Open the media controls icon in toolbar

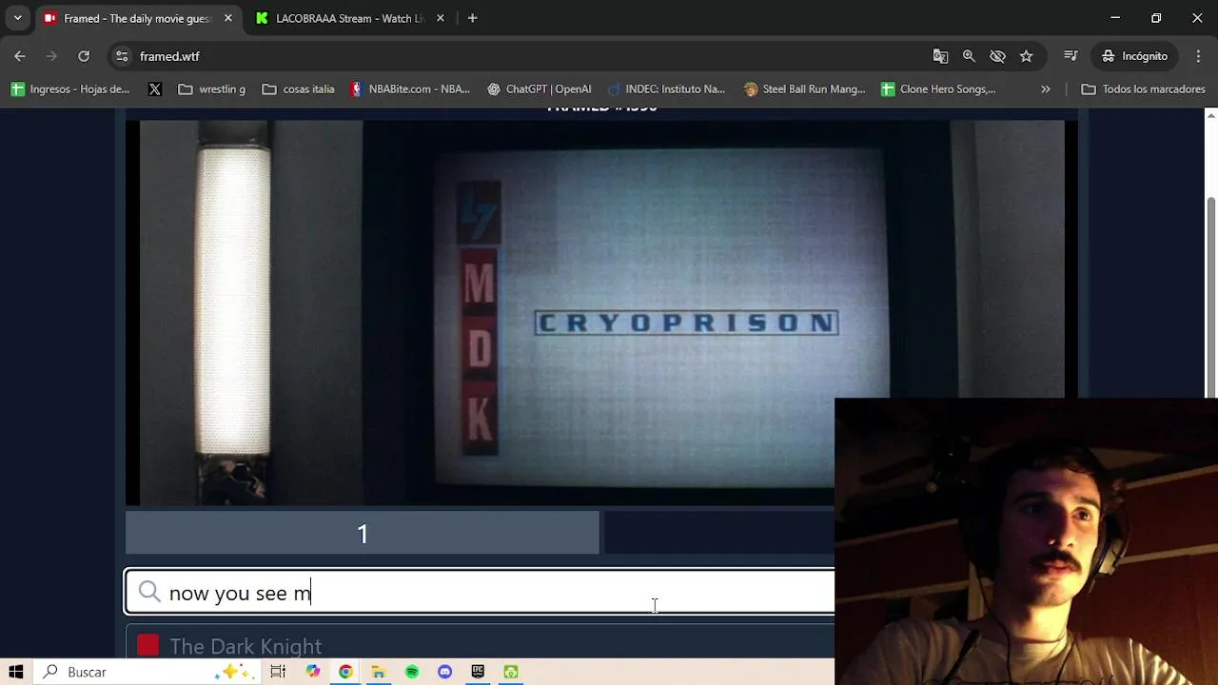point(1071,56)
